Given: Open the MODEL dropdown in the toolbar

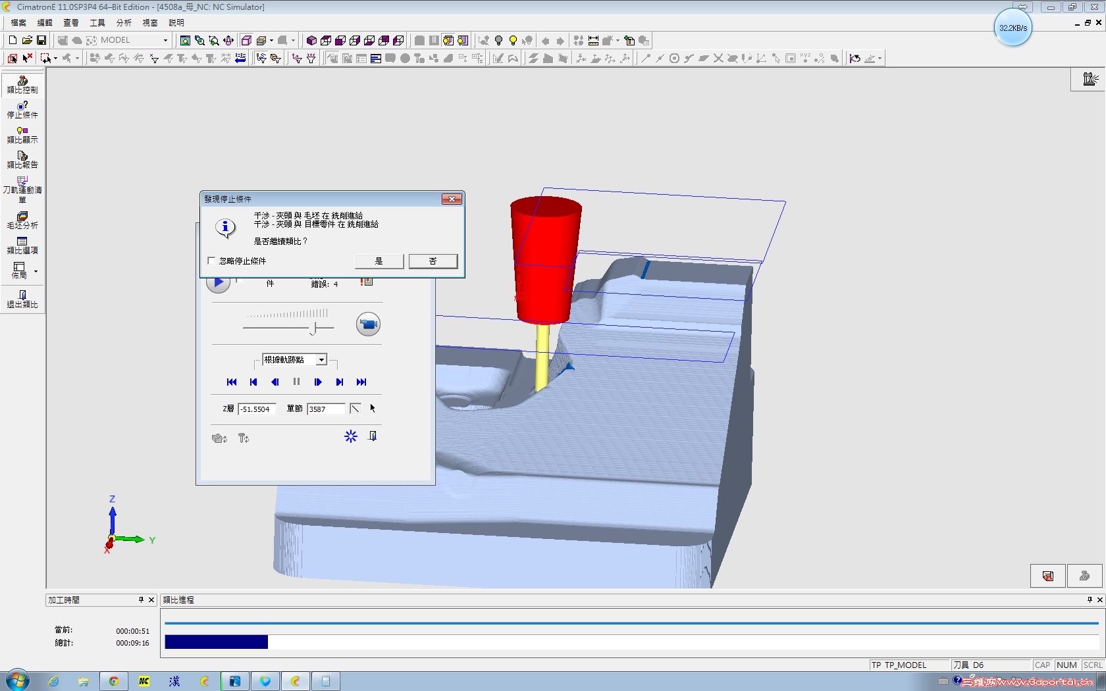Looking at the screenshot, I should tap(165, 40).
